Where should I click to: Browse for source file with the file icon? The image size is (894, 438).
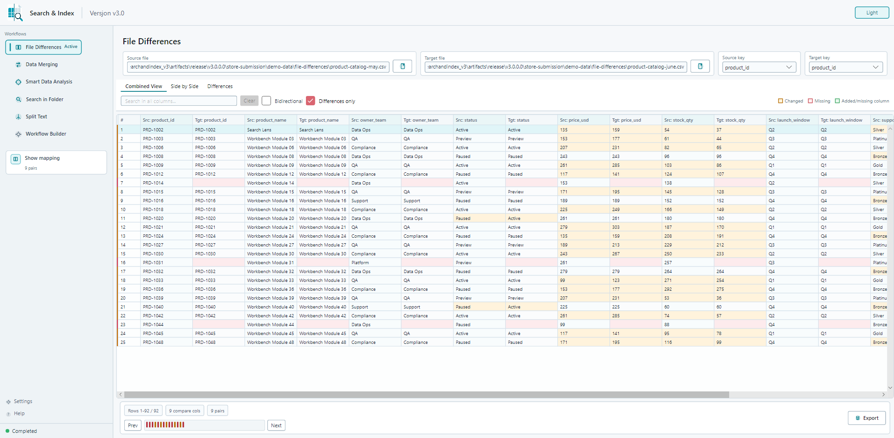pos(403,66)
